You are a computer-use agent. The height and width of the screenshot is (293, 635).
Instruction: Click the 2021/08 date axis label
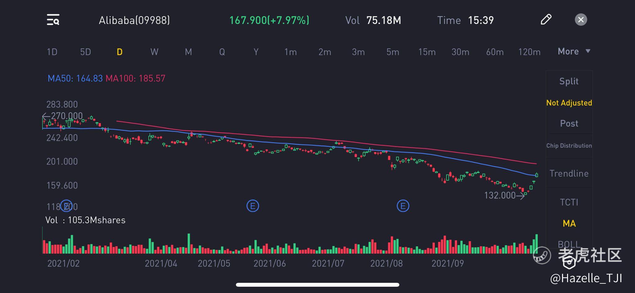pyautogui.click(x=386, y=263)
